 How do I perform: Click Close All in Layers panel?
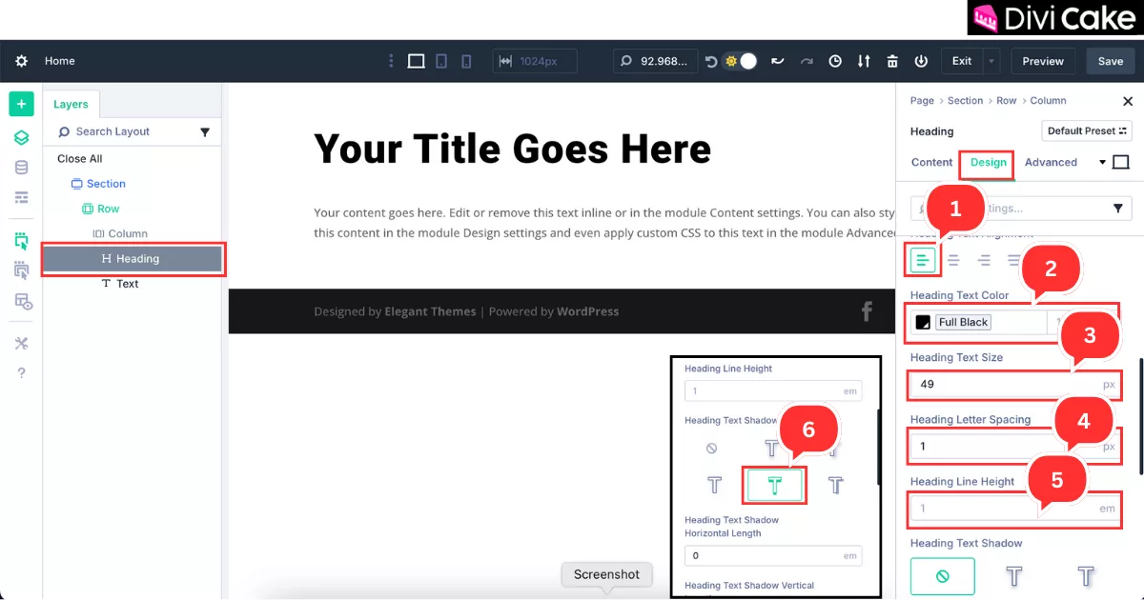pyautogui.click(x=80, y=159)
